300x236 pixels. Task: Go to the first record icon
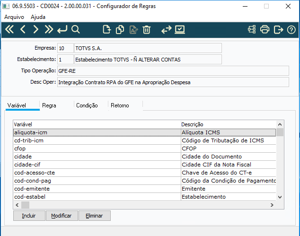click(9, 30)
